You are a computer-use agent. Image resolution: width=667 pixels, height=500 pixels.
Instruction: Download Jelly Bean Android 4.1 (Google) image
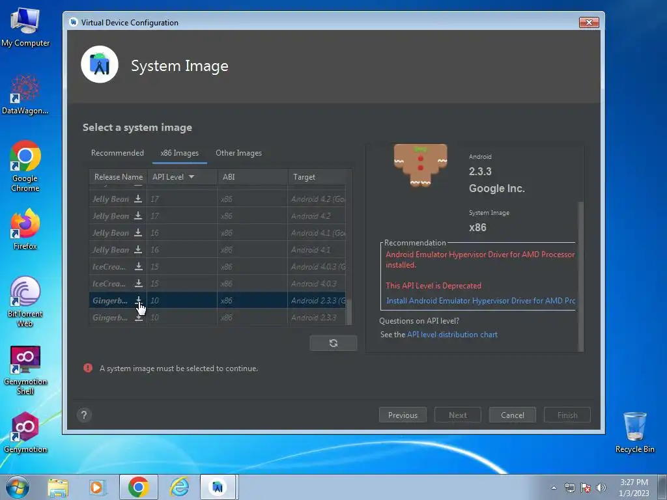click(x=138, y=233)
